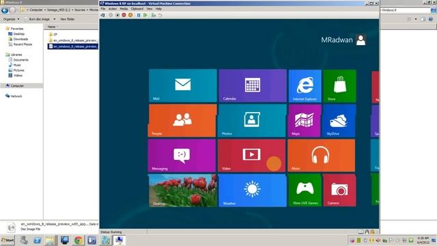Open the View menu in VM Connection

click(x=150, y=9)
